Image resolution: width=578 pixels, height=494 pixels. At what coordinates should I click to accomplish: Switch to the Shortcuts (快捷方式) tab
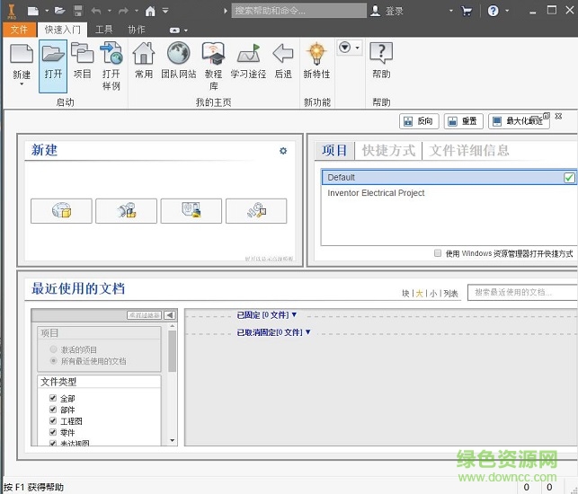pyautogui.click(x=388, y=151)
